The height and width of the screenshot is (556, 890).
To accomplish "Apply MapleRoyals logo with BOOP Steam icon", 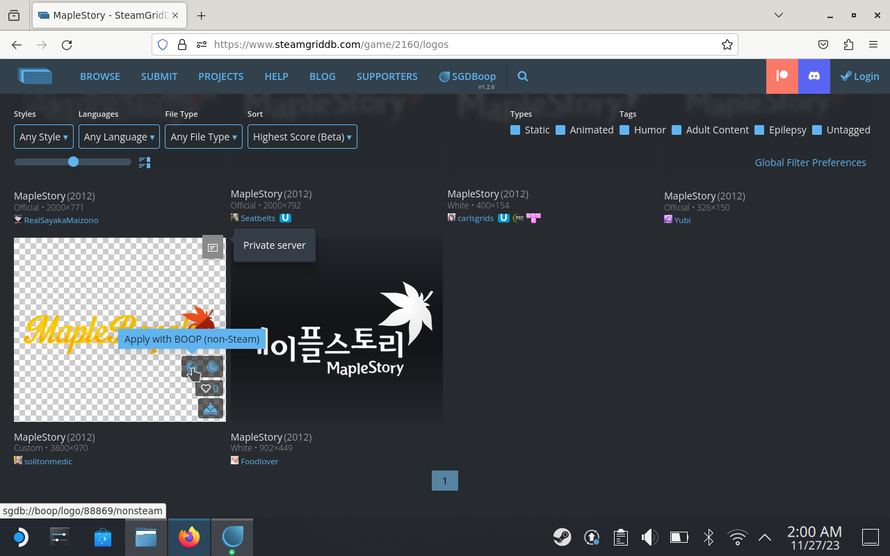I will (213, 366).
